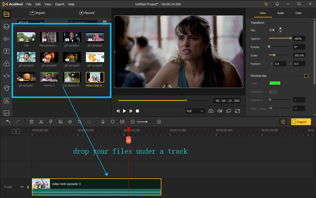
Task: Open the Elements star sidebar icon
Action: point(6,101)
